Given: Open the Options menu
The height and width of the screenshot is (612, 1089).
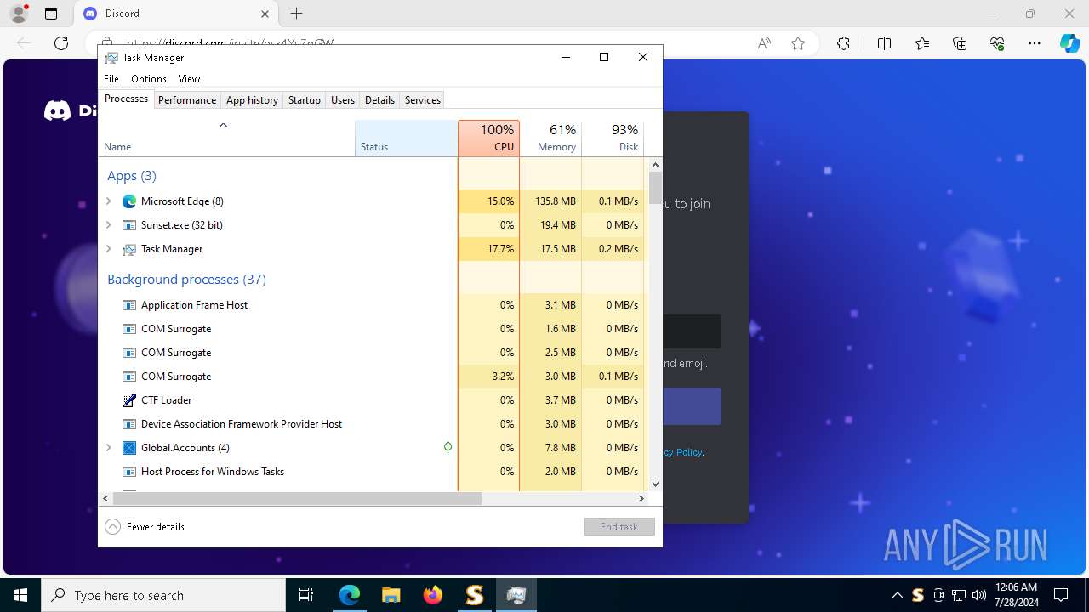Looking at the screenshot, I should point(149,79).
